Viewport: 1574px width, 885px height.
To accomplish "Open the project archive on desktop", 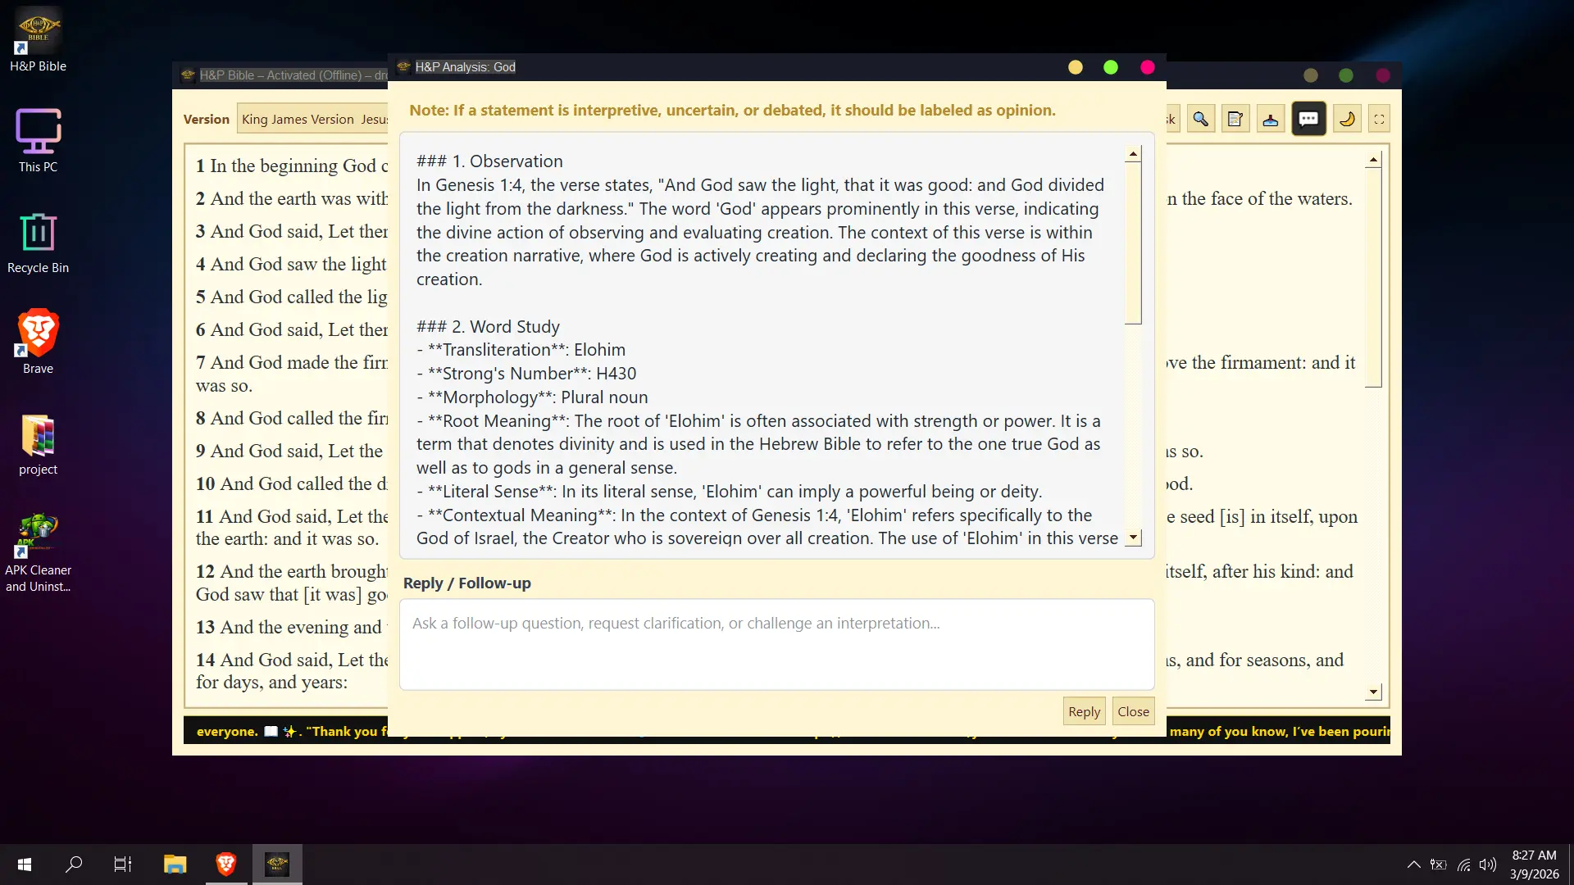I will point(38,445).
